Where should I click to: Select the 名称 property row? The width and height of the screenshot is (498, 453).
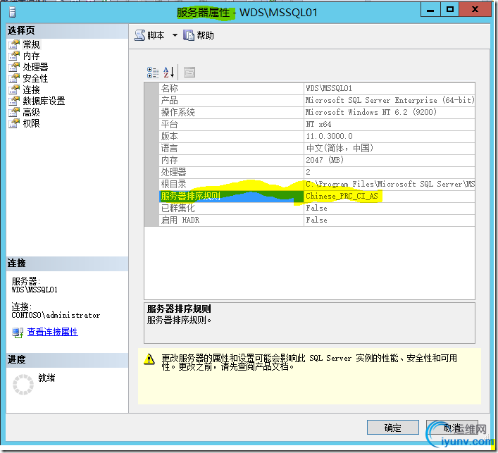coord(317,88)
